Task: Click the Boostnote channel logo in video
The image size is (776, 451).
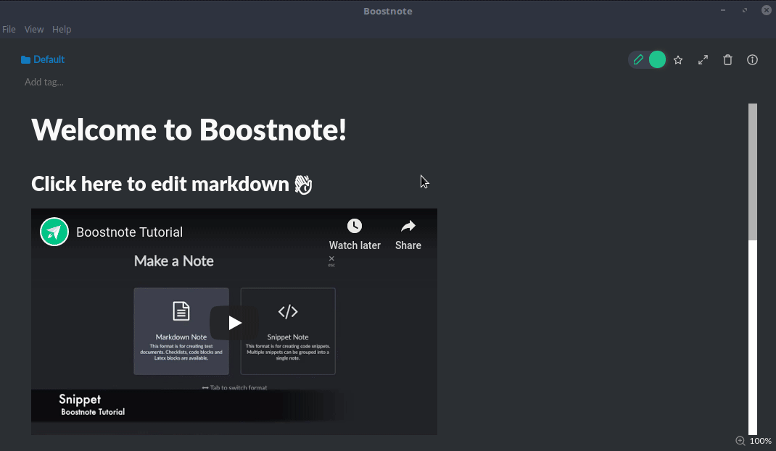Action: pyautogui.click(x=54, y=232)
